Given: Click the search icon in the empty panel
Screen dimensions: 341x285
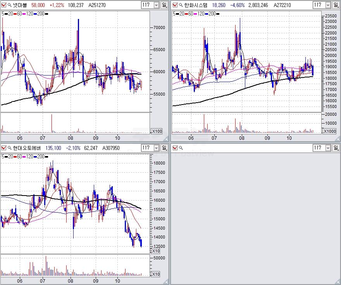Looking at the screenshot, I should coord(181,148).
